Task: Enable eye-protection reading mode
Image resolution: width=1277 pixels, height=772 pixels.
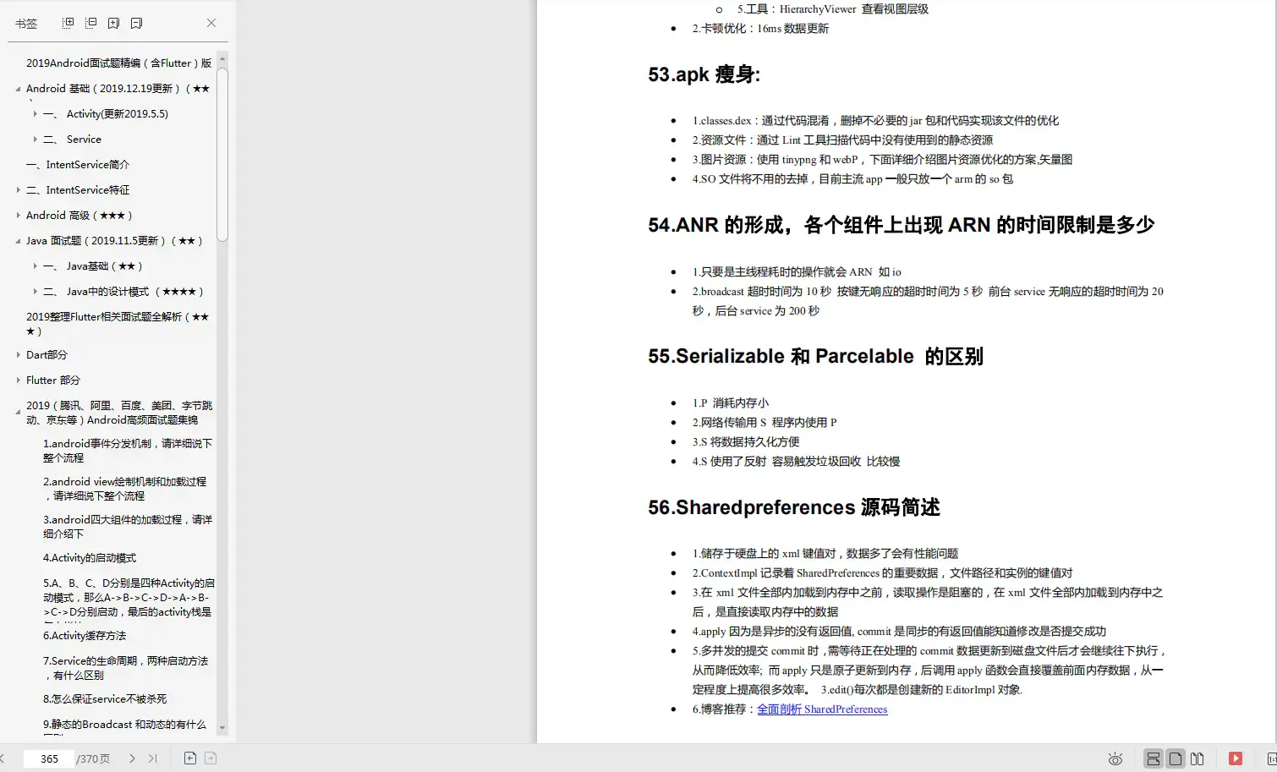Action: [1115, 758]
